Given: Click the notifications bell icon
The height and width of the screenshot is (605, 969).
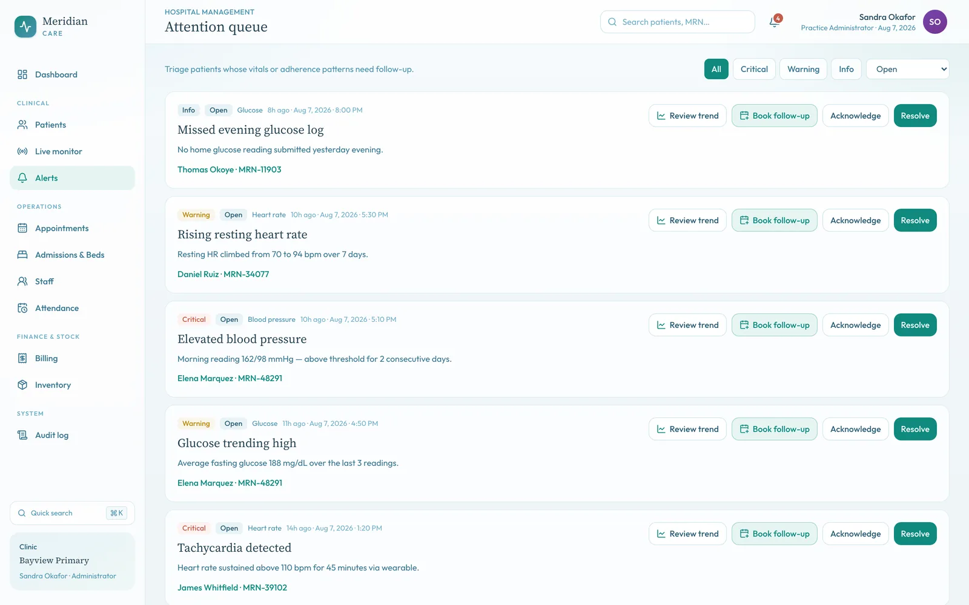Looking at the screenshot, I should (775, 22).
